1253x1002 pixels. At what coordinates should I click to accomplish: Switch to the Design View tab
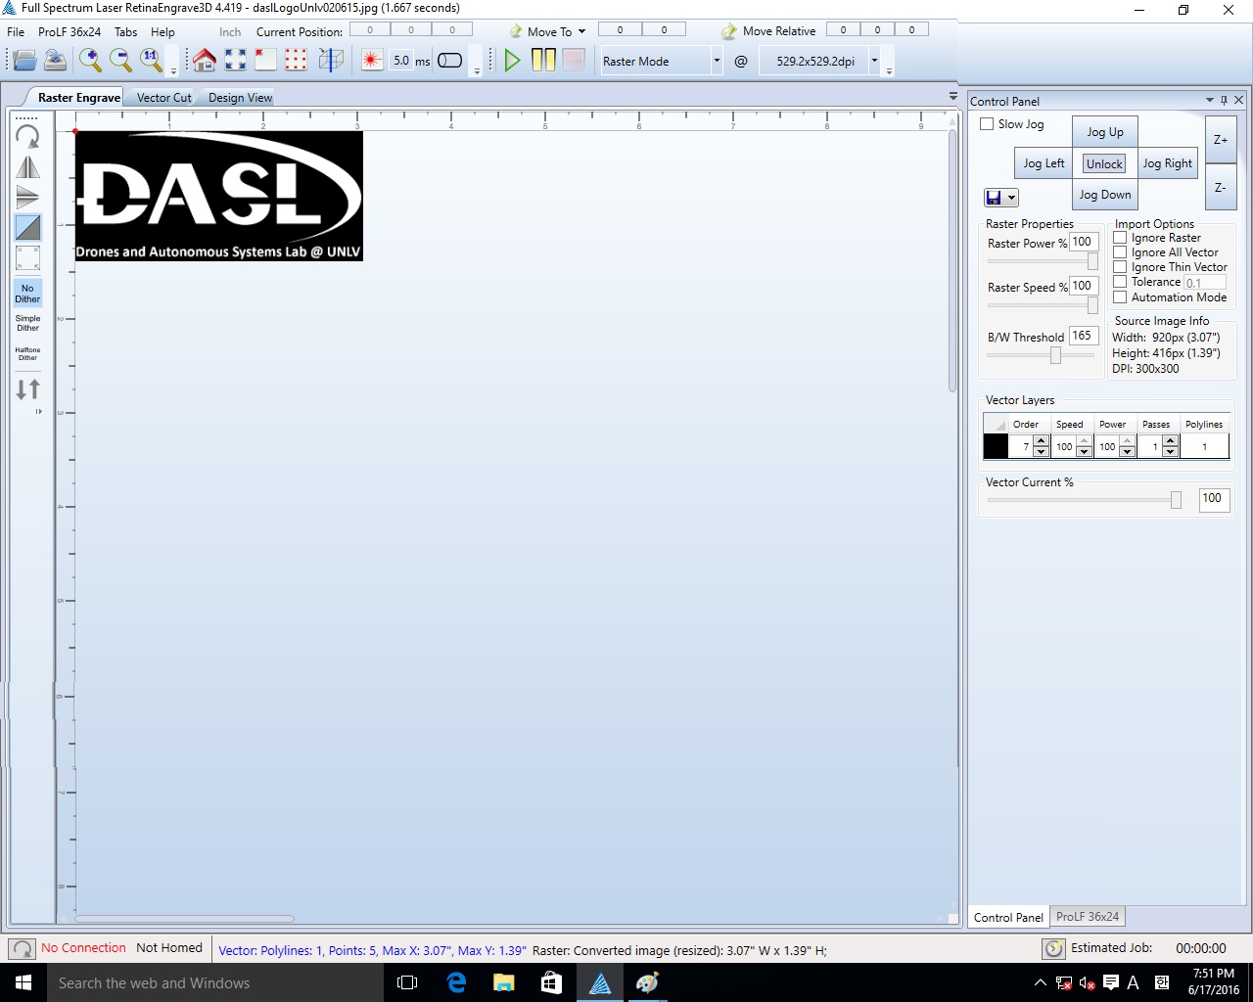point(240,98)
